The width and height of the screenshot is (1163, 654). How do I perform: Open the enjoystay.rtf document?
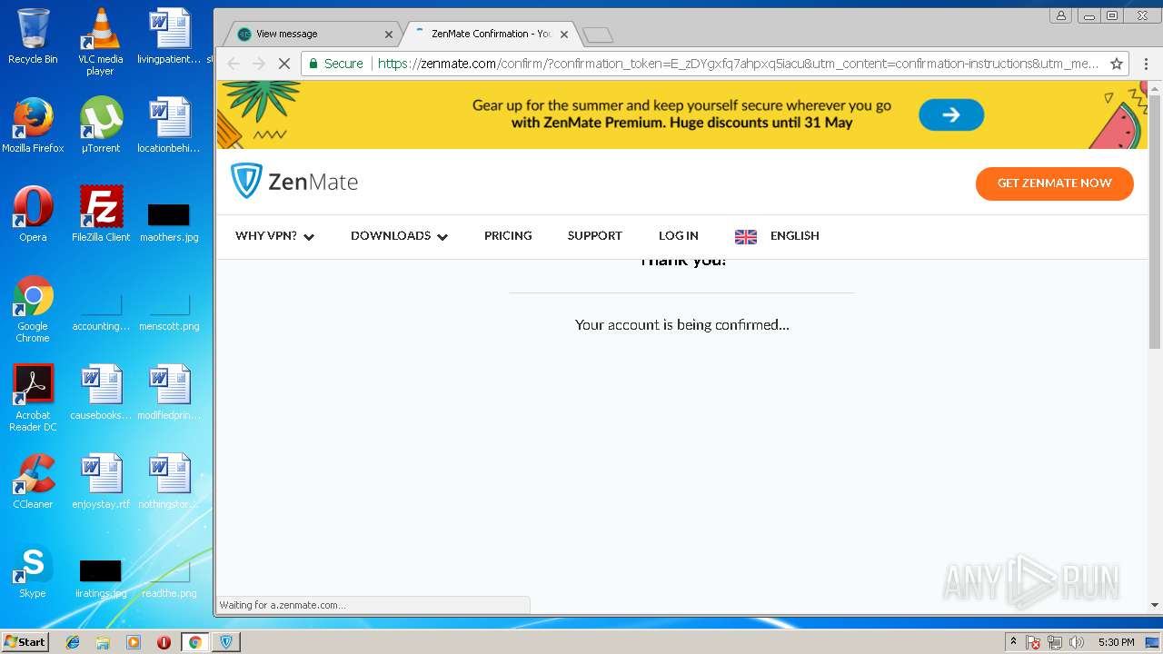(x=100, y=481)
